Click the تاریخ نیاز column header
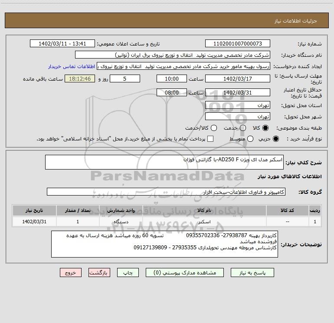 pyautogui.click(x=34, y=210)
